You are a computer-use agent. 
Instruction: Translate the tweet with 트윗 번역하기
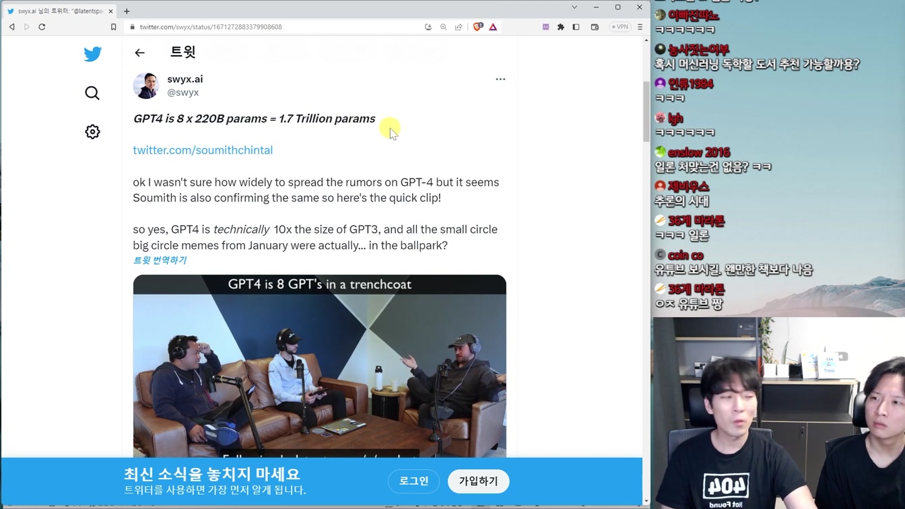160,261
